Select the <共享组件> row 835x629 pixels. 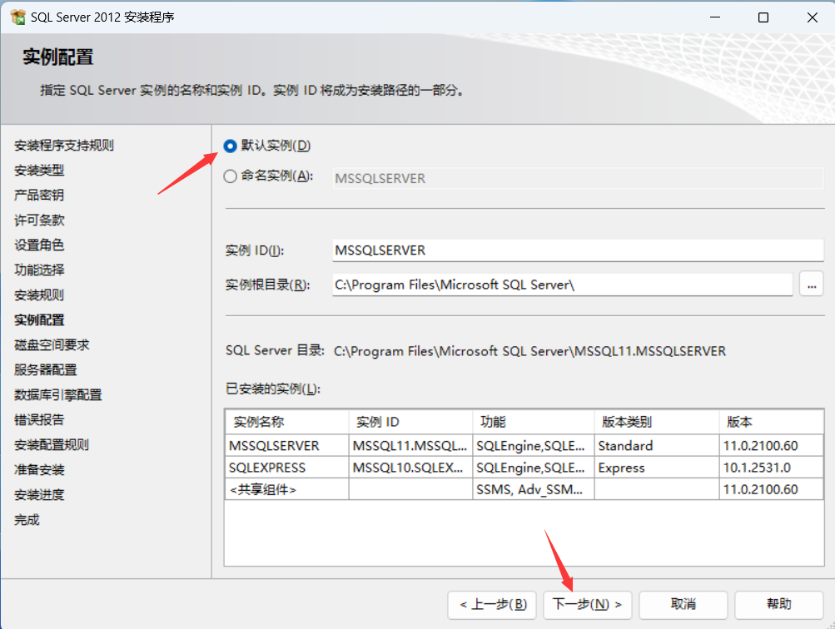(x=524, y=489)
